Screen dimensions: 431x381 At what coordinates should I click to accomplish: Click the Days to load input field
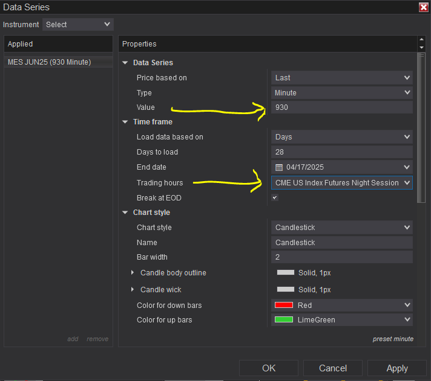[342, 152]
